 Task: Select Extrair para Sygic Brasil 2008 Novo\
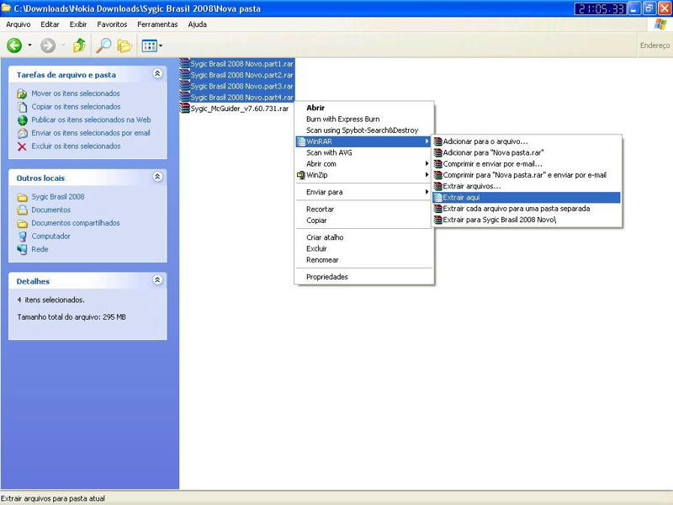point(527,220)
